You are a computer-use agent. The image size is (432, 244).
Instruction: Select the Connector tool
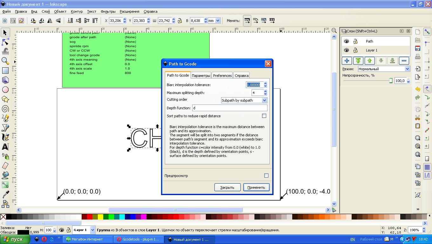point(5,204)
